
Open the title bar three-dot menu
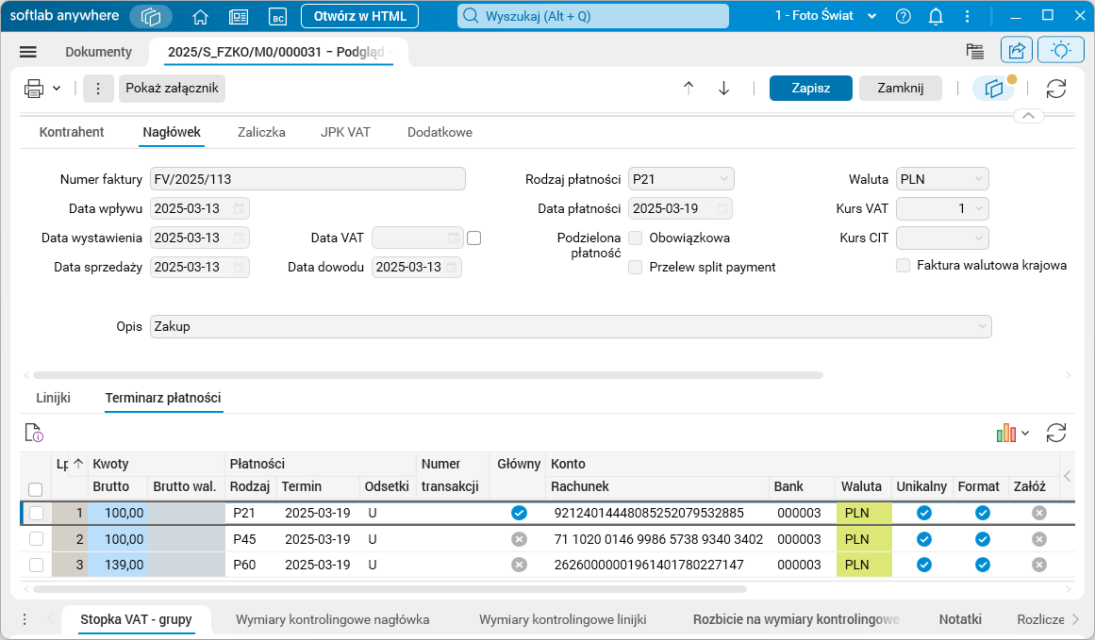pyautogui.click(x=968, y=16)
